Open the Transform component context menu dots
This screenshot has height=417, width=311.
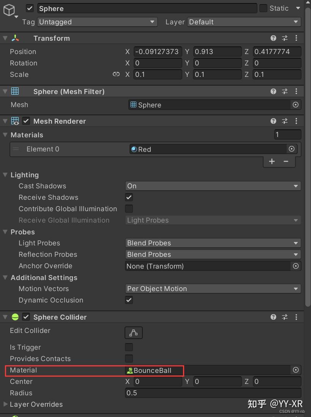click(x=296, y=38)
